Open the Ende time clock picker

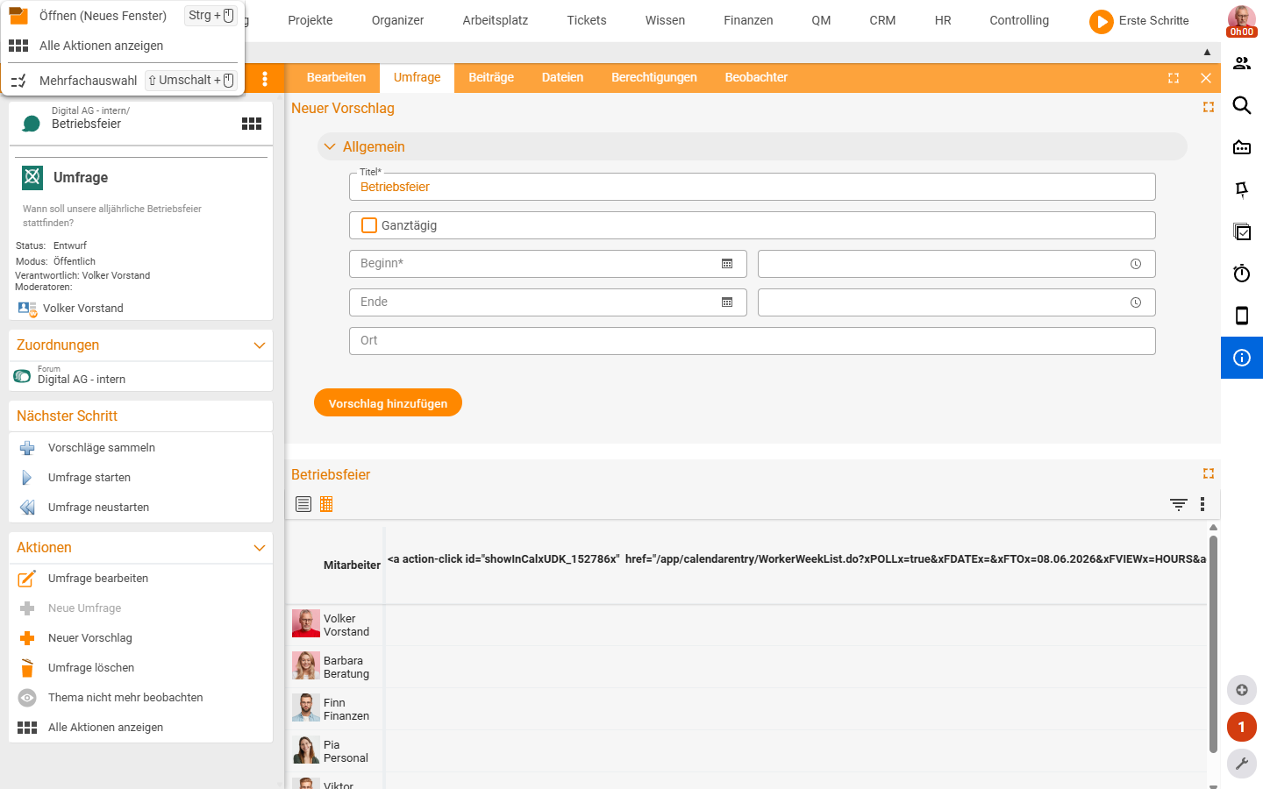[1136, 302]
